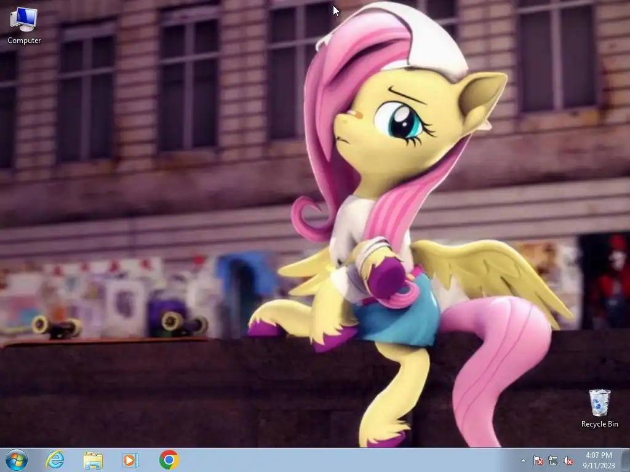Click the Computer icon label text
The image size is (630, 472).
(x=24, y=41)
